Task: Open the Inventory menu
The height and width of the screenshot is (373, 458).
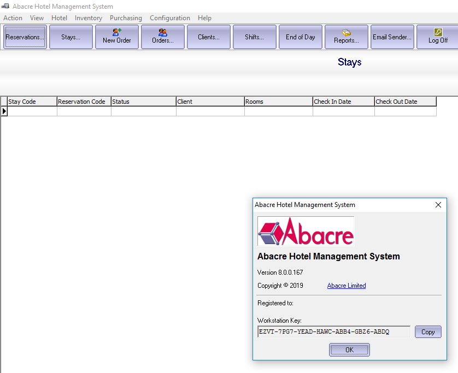Action: 88,18
